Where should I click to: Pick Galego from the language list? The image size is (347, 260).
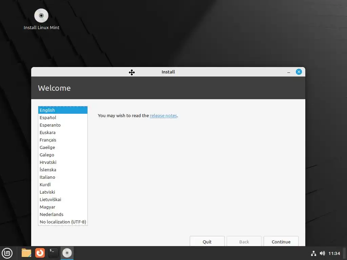(63, 155)
